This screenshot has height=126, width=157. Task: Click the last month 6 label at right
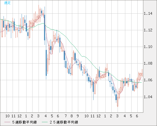(137, 116)
